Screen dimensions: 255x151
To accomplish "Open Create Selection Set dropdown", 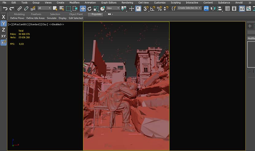I will click(189, 8).
